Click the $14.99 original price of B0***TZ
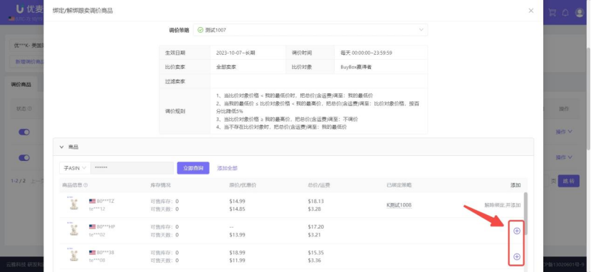 pos(237,202)
